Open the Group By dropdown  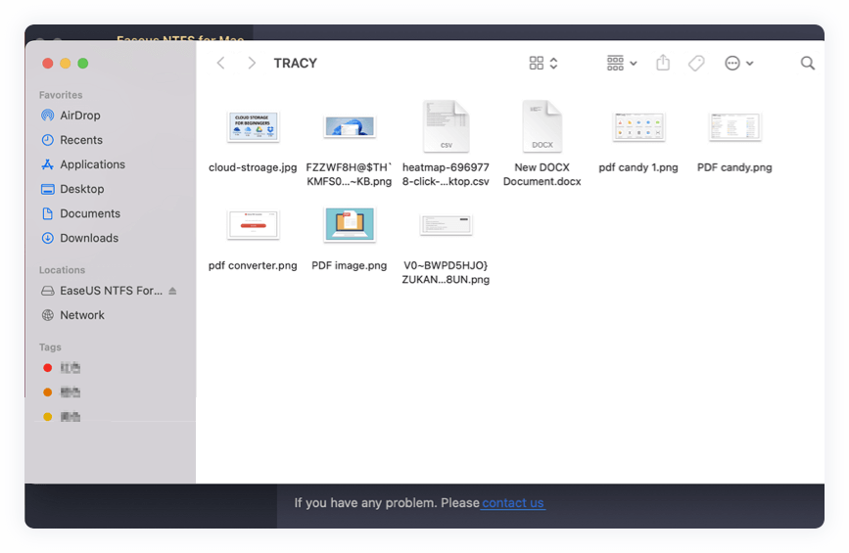click(x=621, y=64)
